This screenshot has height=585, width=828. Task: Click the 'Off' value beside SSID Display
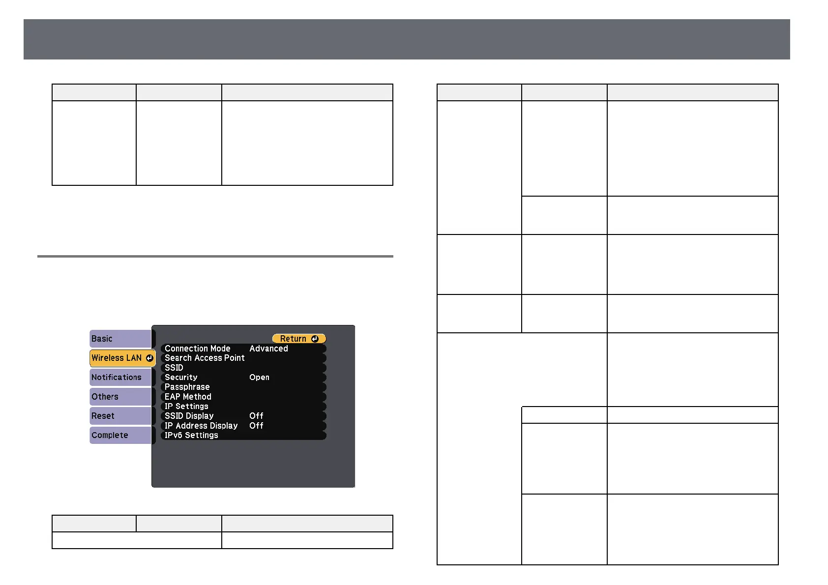pos(256,416)
